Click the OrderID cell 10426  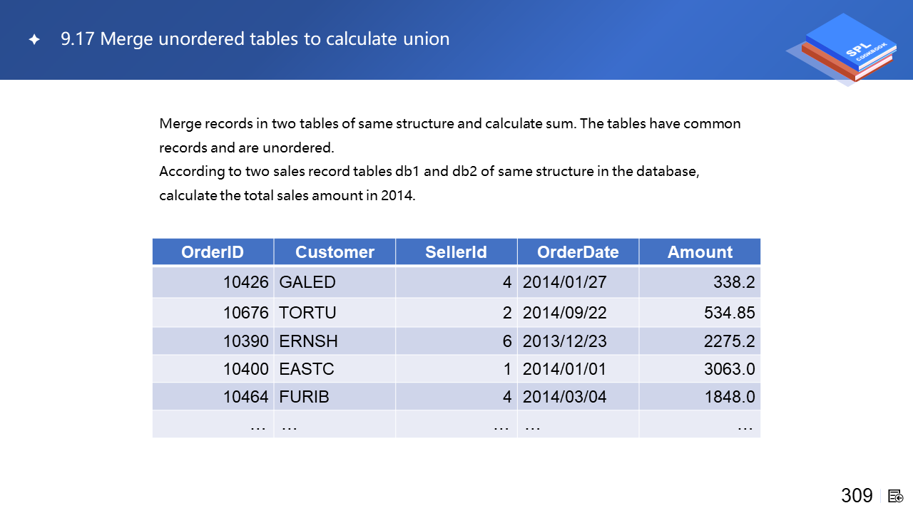point(245,282)
